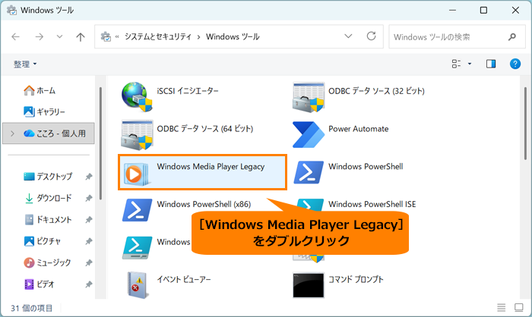Click address bar location icon
The image size is (532, 317).
click(x=106, y=36)
